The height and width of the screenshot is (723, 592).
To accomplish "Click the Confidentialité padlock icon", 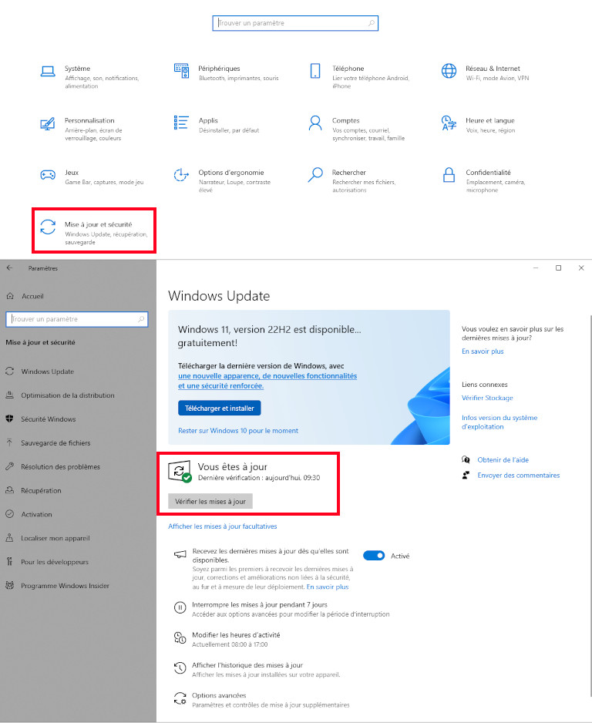I will tap(449, 175).
